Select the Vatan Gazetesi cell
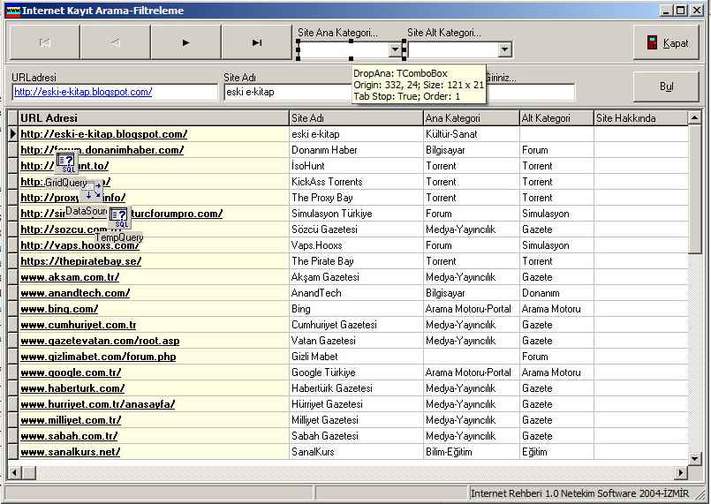The image size is (711, 504). [x=356, y=341]
